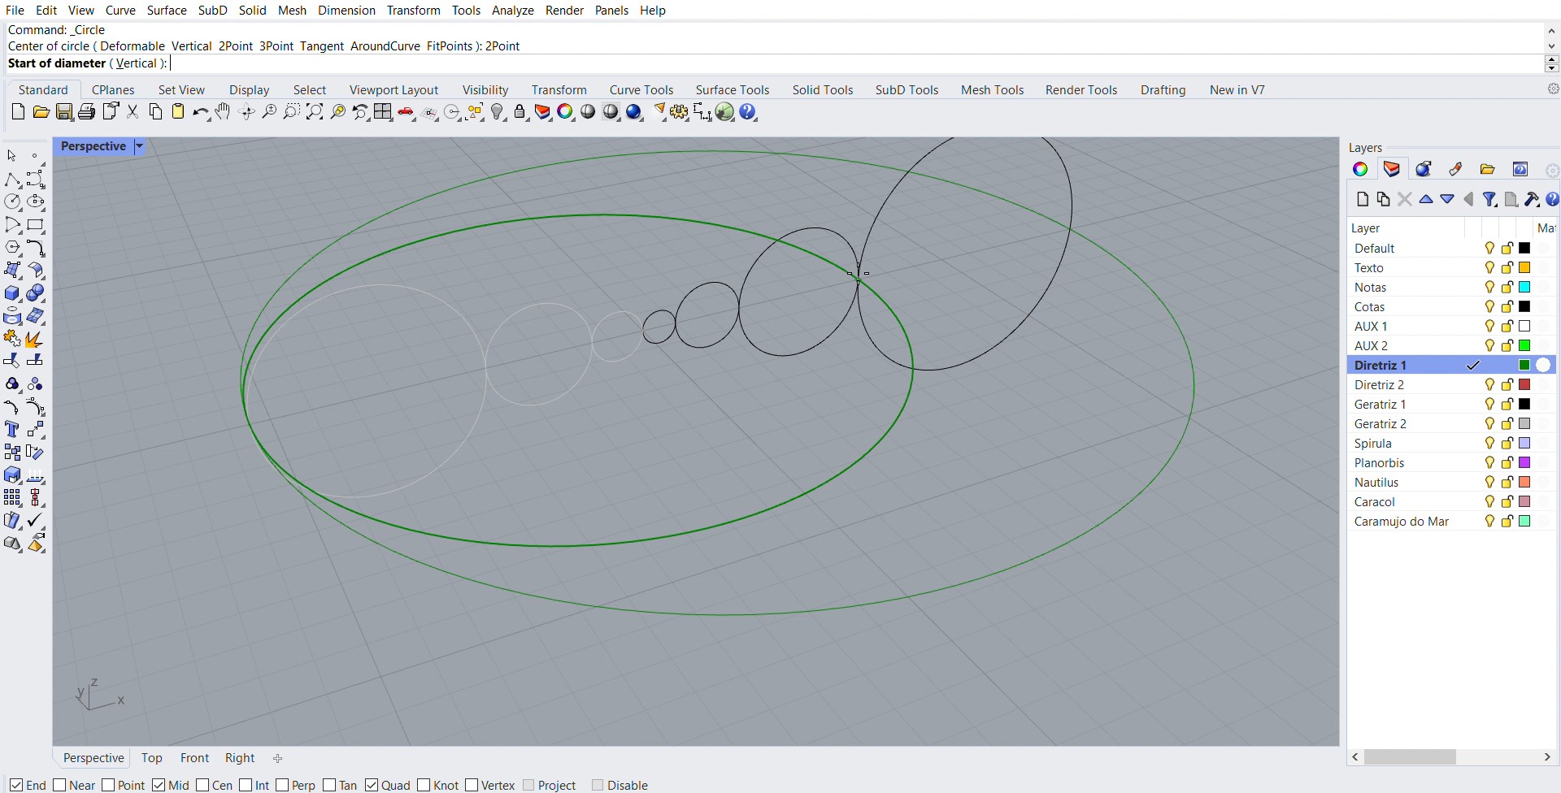Click the padlock Lock objects icon

coord(520,112)
